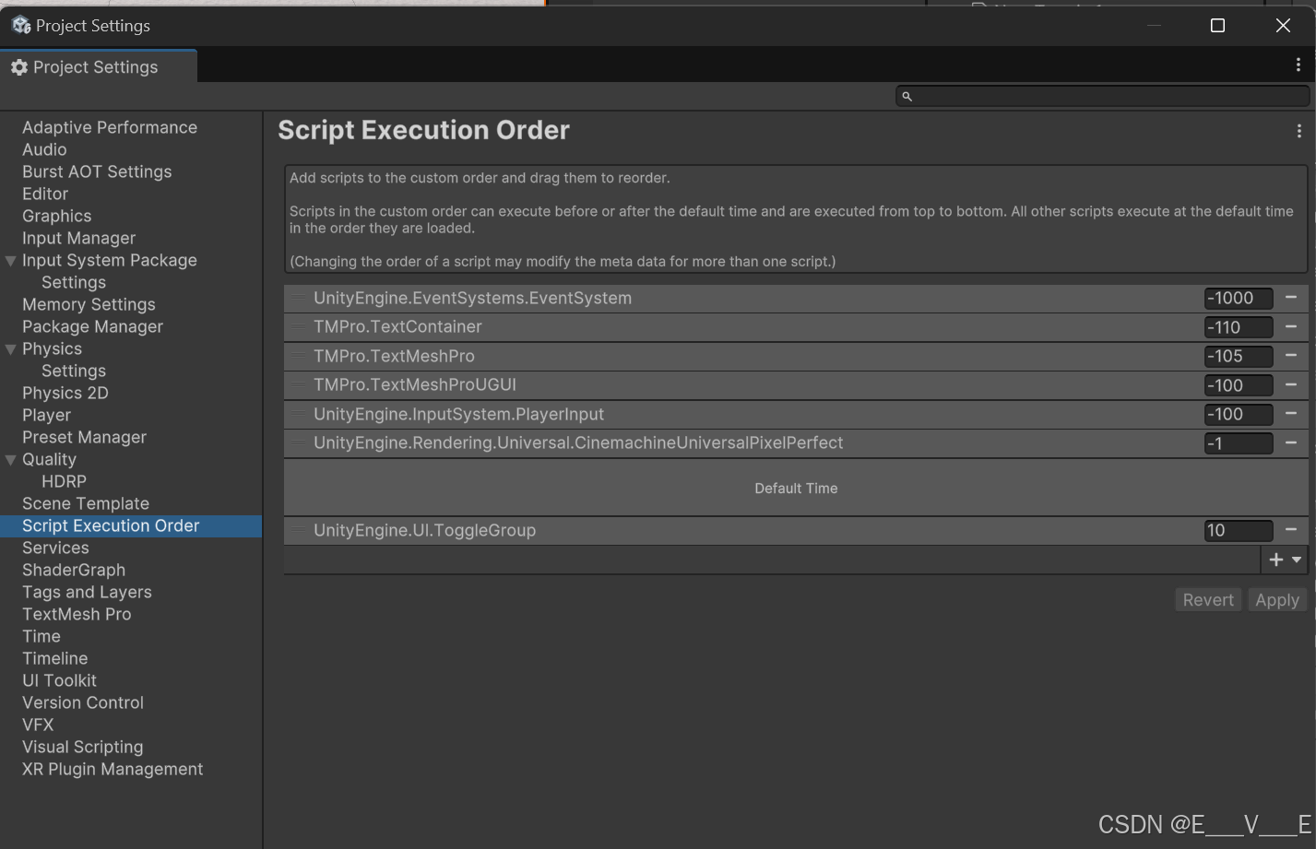
Task: Click the search magnifier icon
Action: (907, 96)
